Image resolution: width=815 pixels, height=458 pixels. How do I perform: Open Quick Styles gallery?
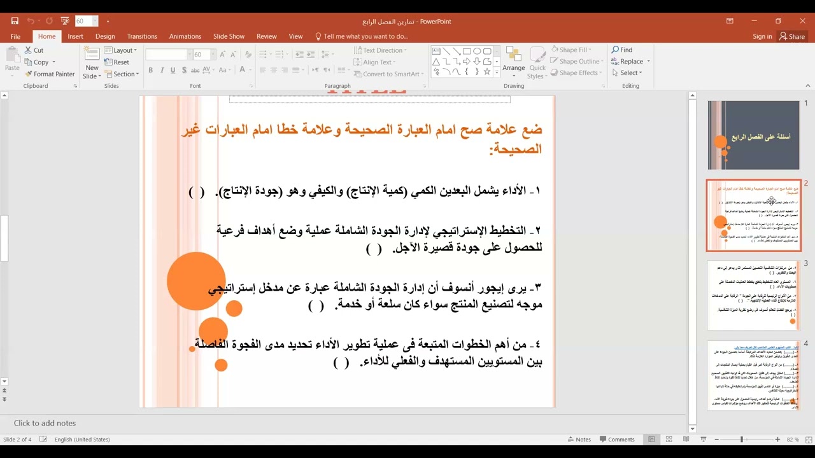[538, 62]
